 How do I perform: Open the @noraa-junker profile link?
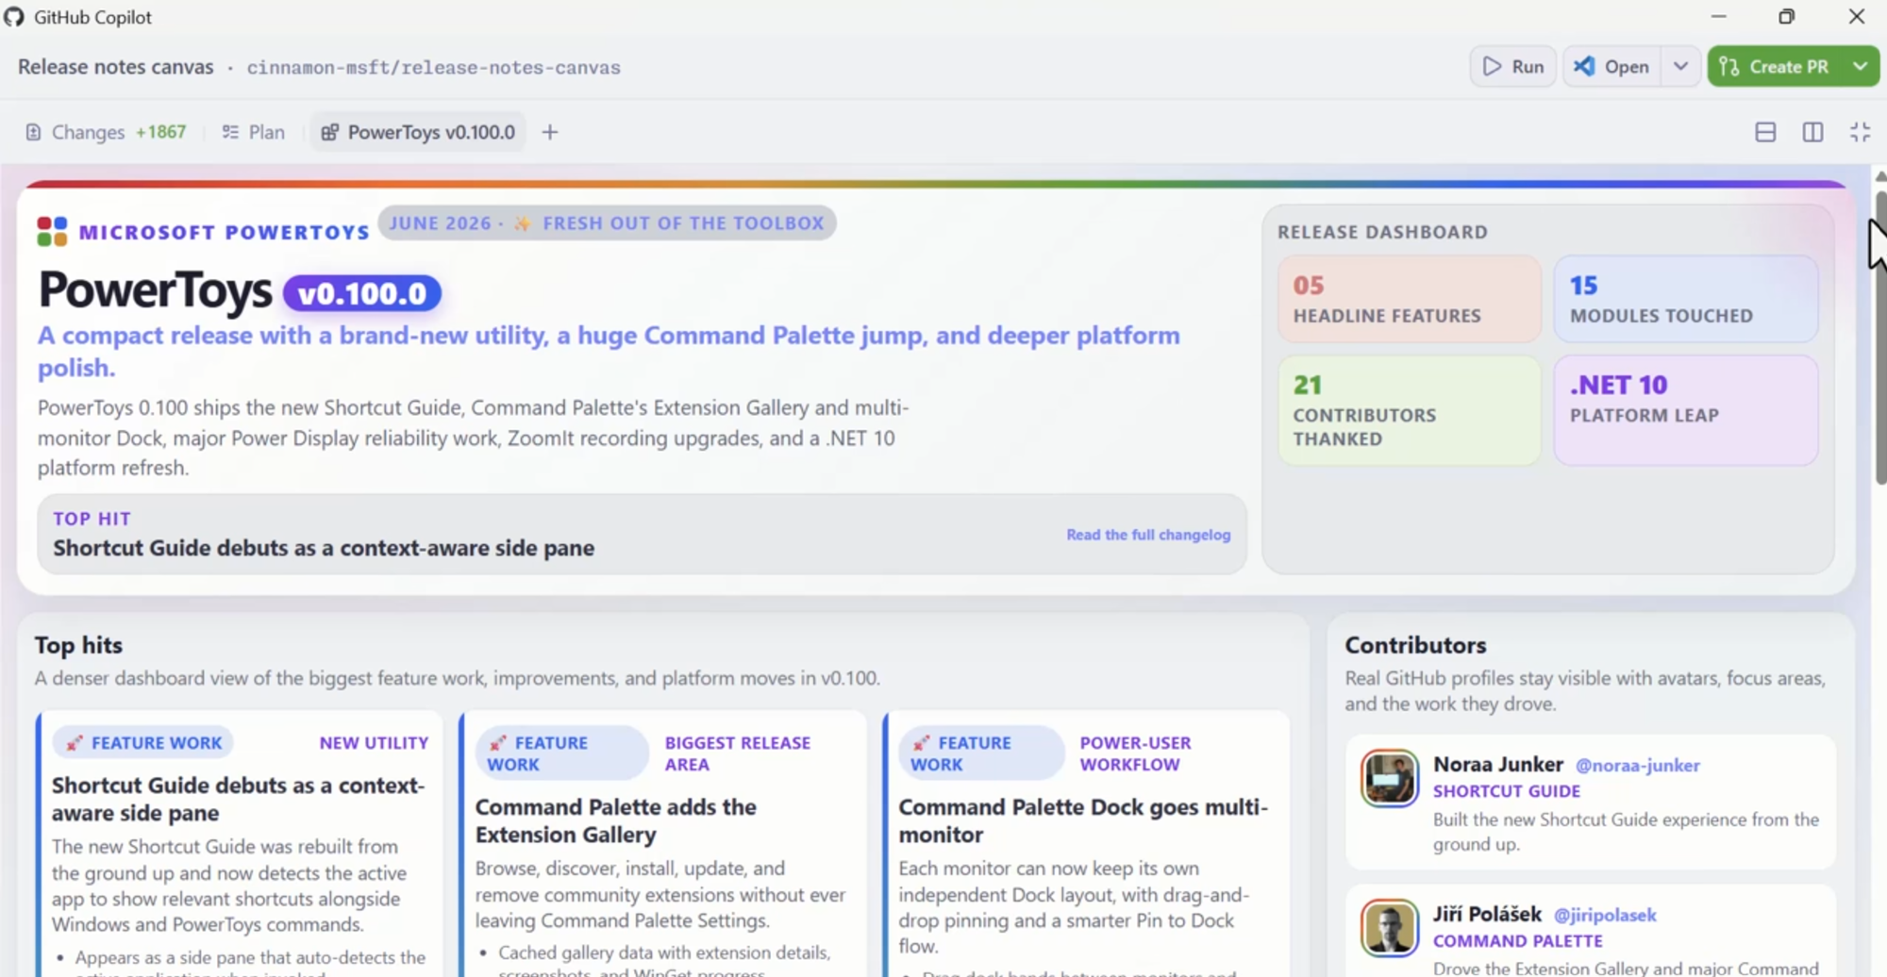pyautogui.click(x=1638, y=766)
